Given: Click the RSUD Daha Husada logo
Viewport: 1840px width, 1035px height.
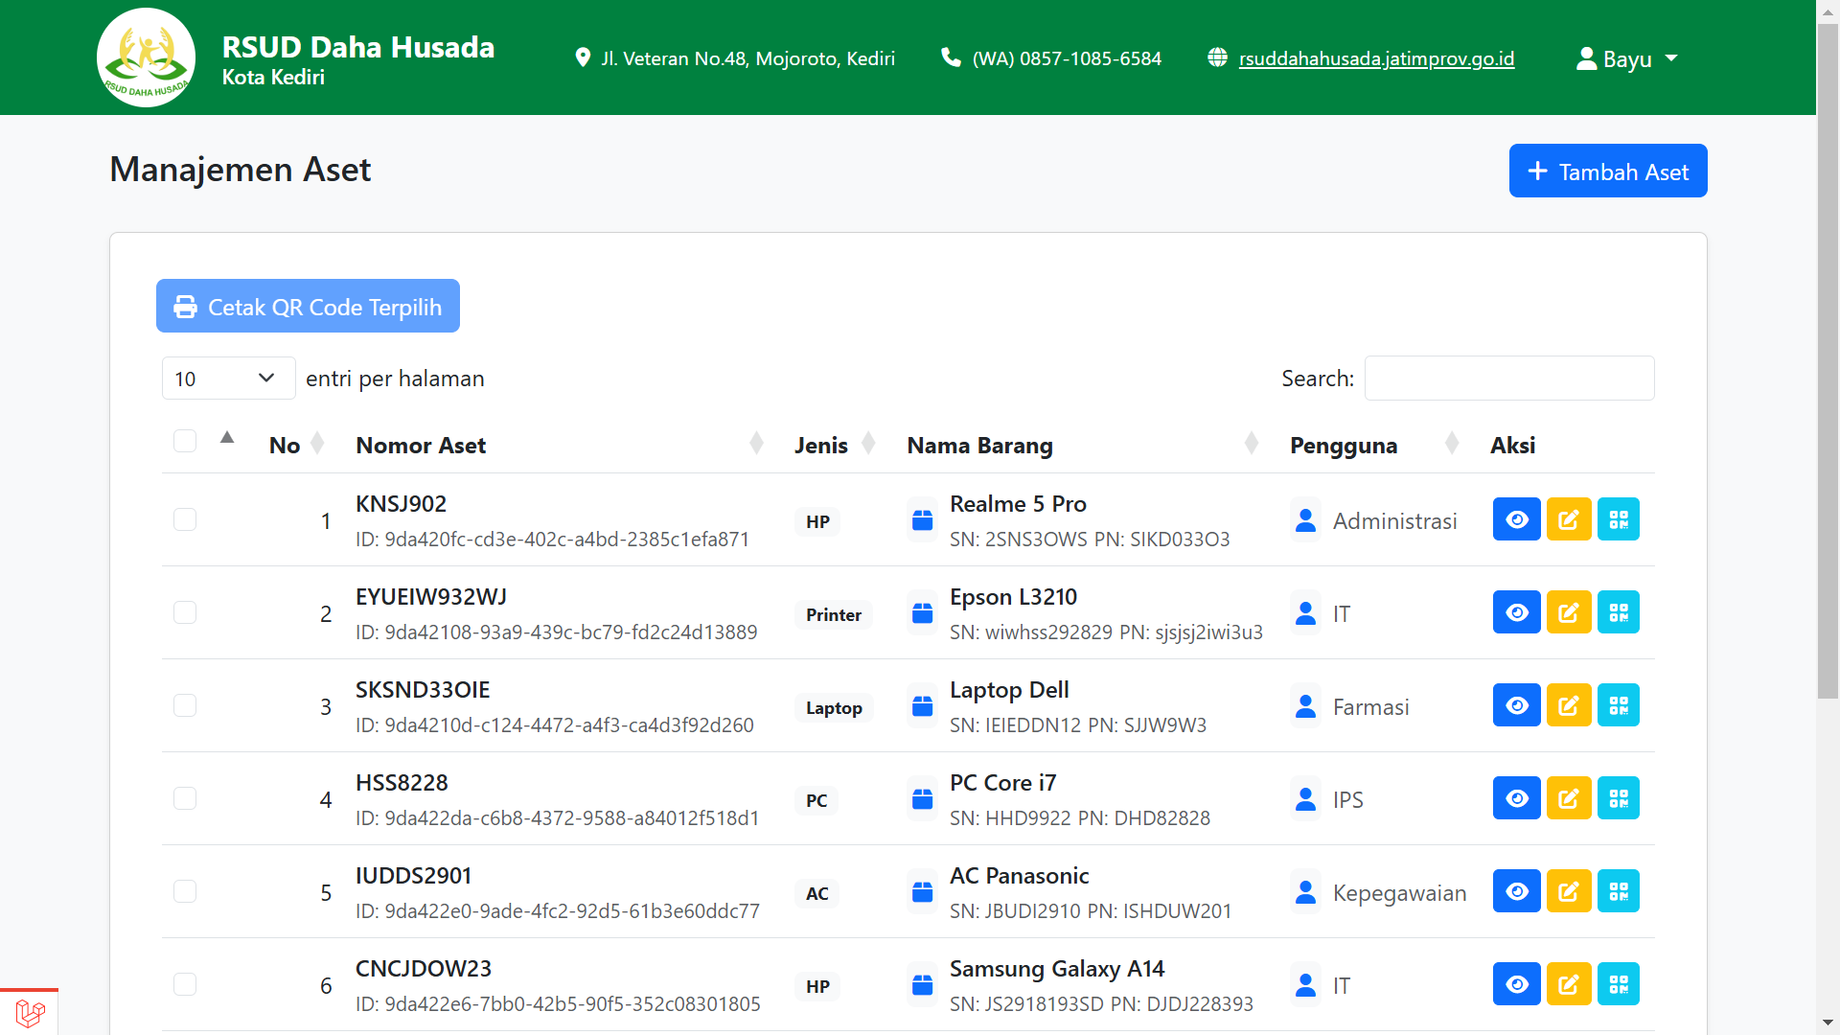Looking at the screenshot, I should click(146, 57).
